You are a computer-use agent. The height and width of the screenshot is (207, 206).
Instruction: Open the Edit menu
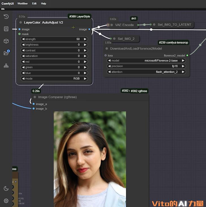34,4
